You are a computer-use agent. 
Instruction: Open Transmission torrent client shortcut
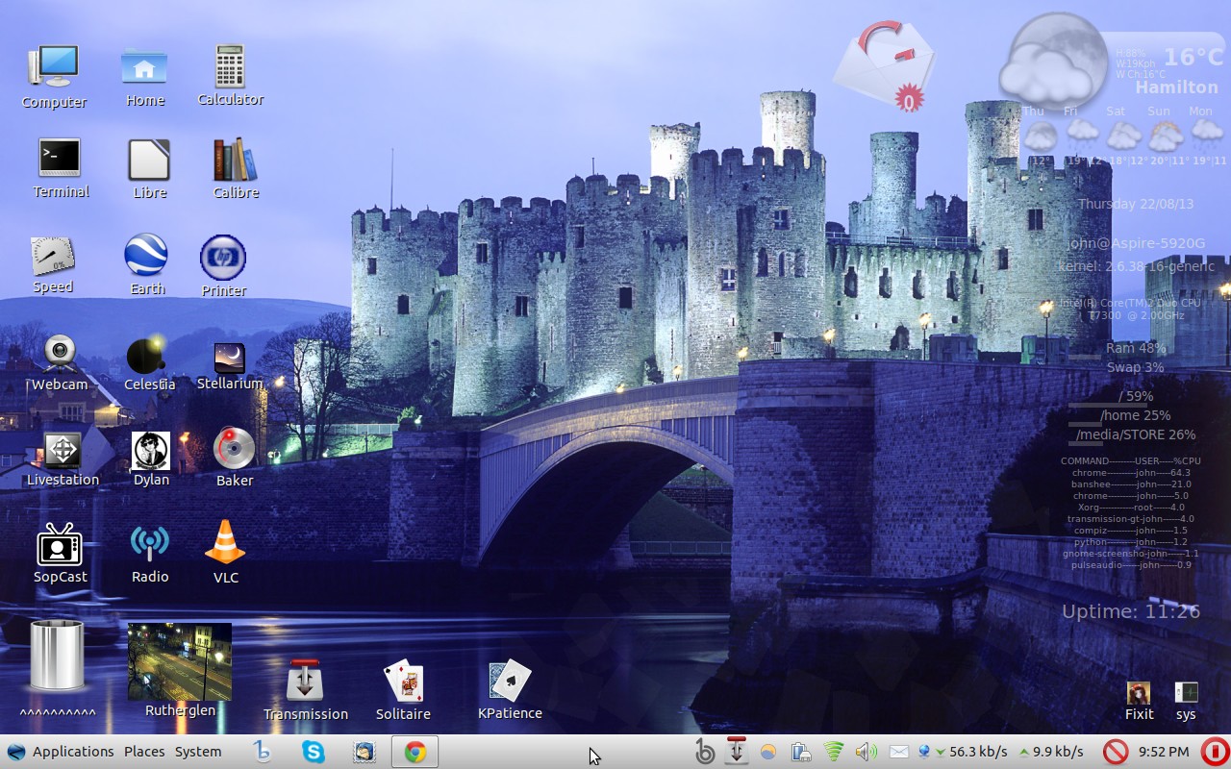tap(305, 682)
